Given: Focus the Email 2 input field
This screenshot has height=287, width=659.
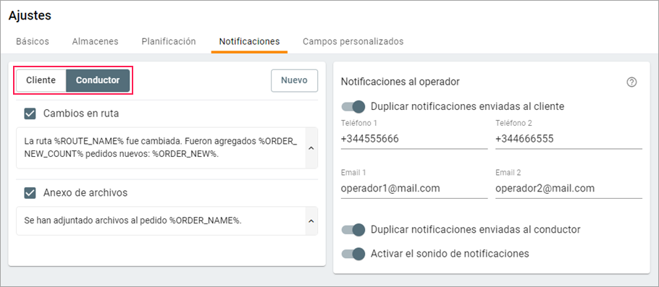Looking at the screenshot, I should click(568, 189).
